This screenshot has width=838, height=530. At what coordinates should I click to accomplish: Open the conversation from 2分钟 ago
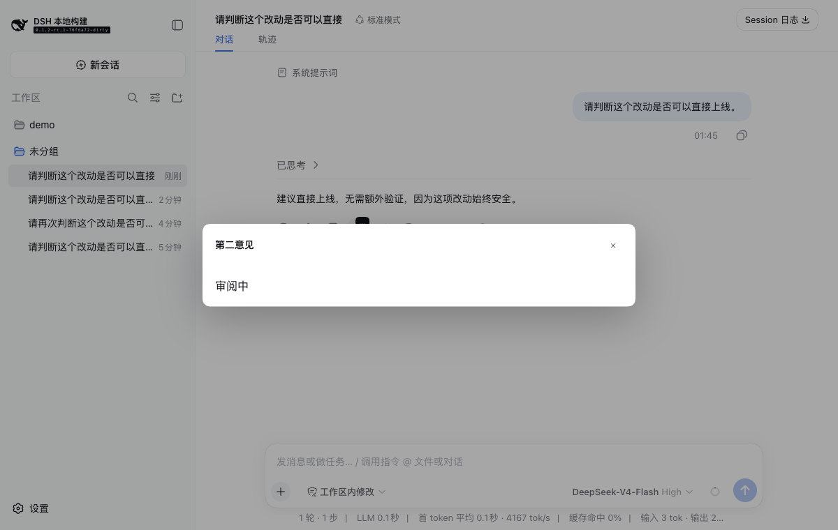(98, 199)
